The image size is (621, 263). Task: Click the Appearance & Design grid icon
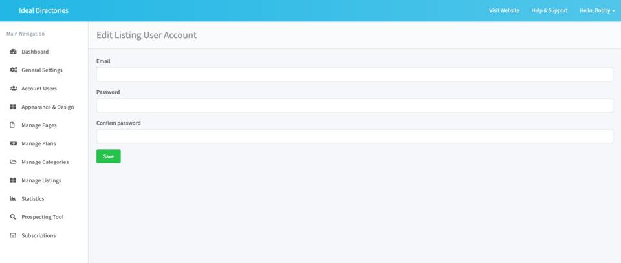pyautogui.click(x=13, y=107)
